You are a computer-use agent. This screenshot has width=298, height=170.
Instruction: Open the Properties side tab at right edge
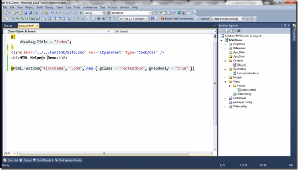tap(294, 33)
